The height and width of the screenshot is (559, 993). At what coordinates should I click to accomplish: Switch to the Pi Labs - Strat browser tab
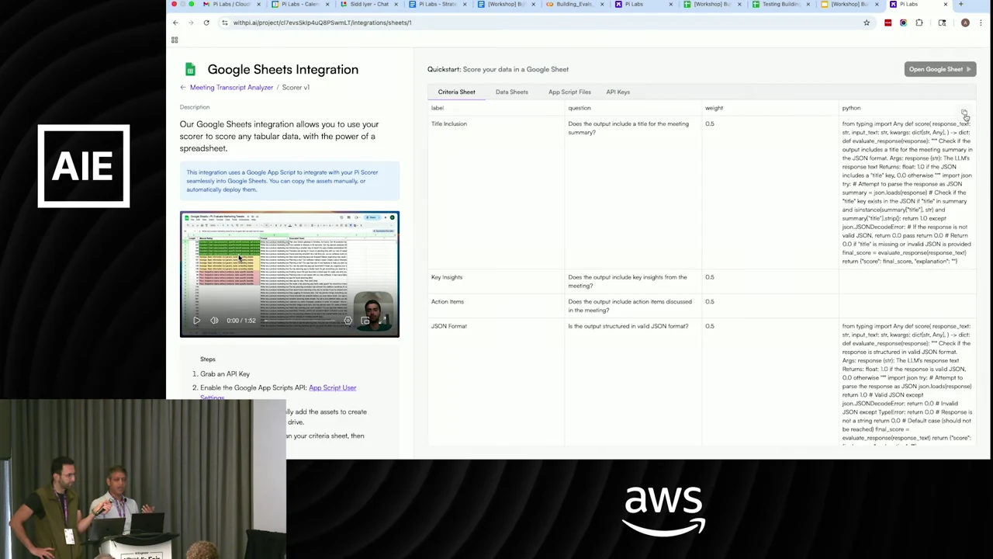(x=438, y=5)
